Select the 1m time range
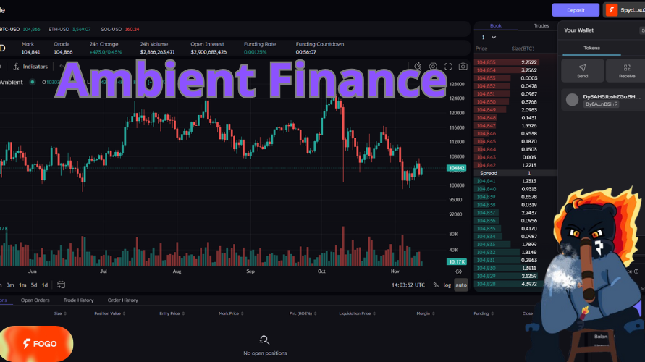 (22, 285)
